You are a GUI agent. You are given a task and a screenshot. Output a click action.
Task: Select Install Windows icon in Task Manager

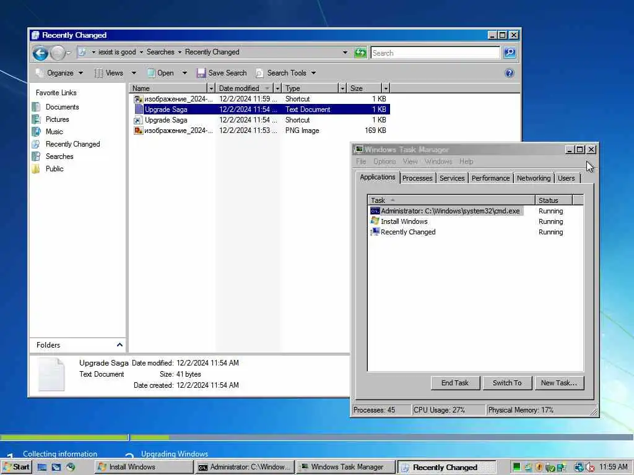[375, 221]
